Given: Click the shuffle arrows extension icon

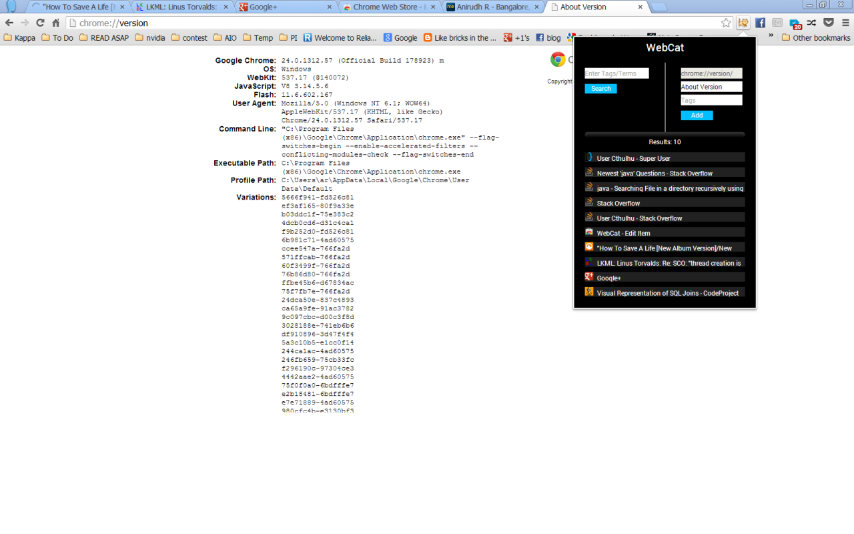Looking at the screenshot, I should pos(811,22).
